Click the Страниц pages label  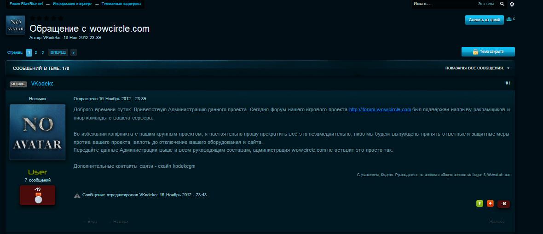click(x=15, y=52)
